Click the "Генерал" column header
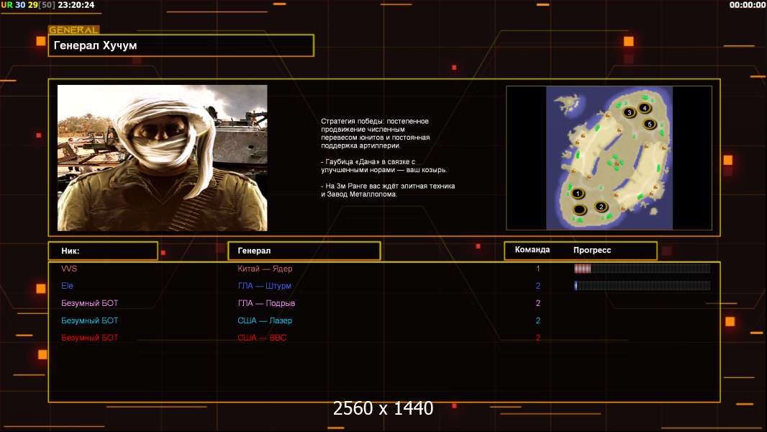 (x=304, y=251)
